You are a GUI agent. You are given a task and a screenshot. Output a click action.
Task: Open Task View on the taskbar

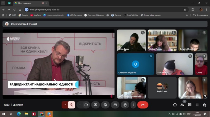11,114
